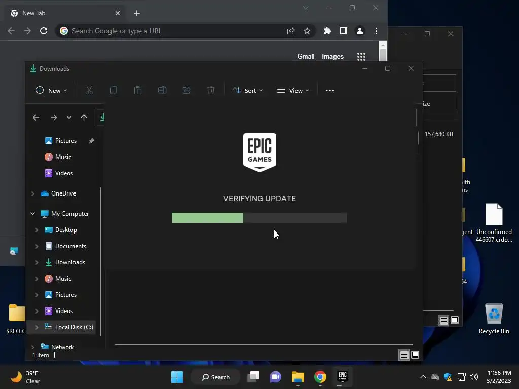Select Music under My Computer

pos(63,279)
